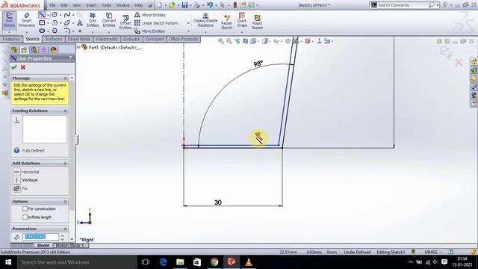The height and width of the screenshot is (269, 478).
Task: Choose the Straight Slot tool
Action: (x=42, y=31)
